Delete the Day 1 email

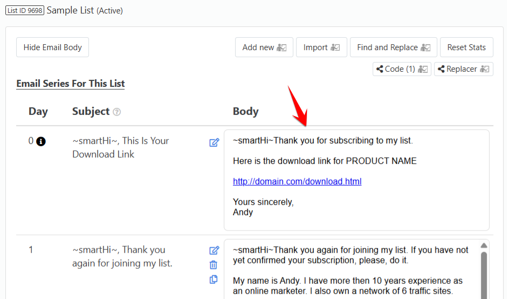[x=214, y=264]
